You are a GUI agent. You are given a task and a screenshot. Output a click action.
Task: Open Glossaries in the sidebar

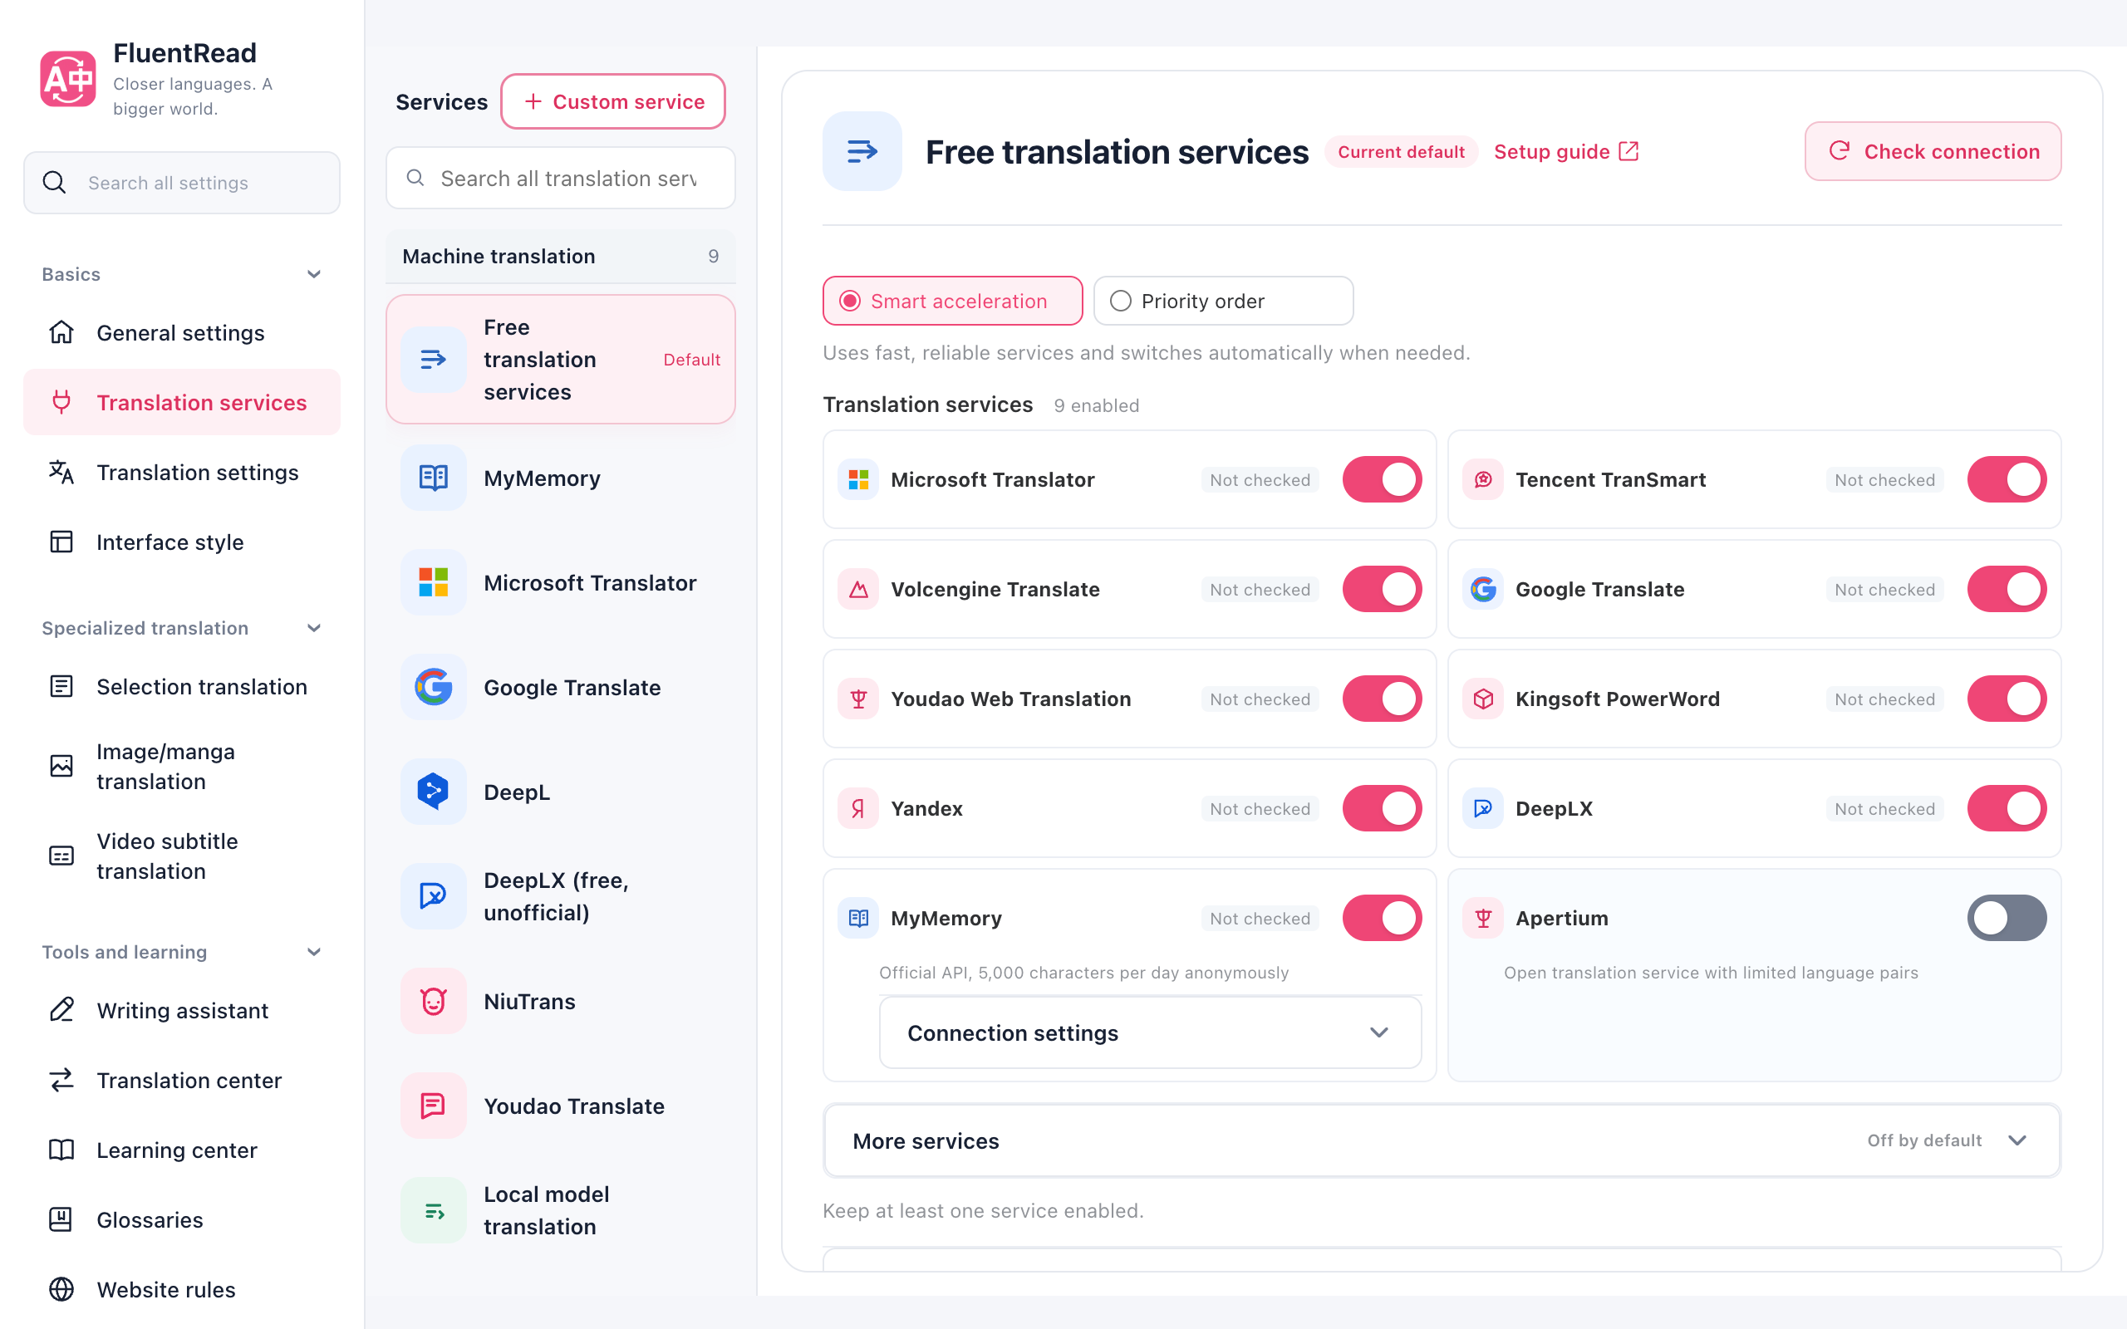(x=182, y=1219)
